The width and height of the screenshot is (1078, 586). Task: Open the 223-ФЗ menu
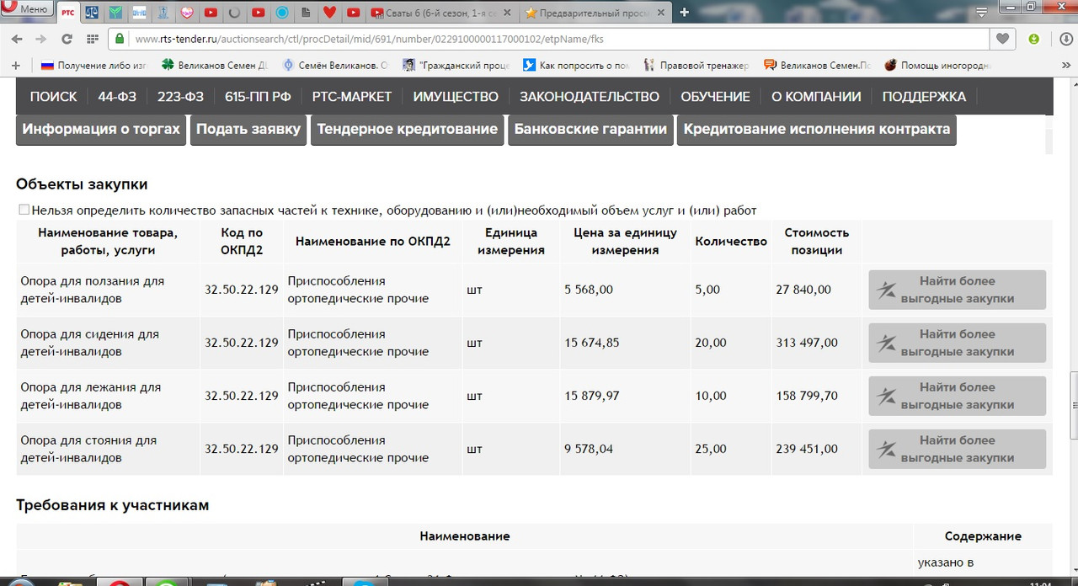[x=180, y=96]
